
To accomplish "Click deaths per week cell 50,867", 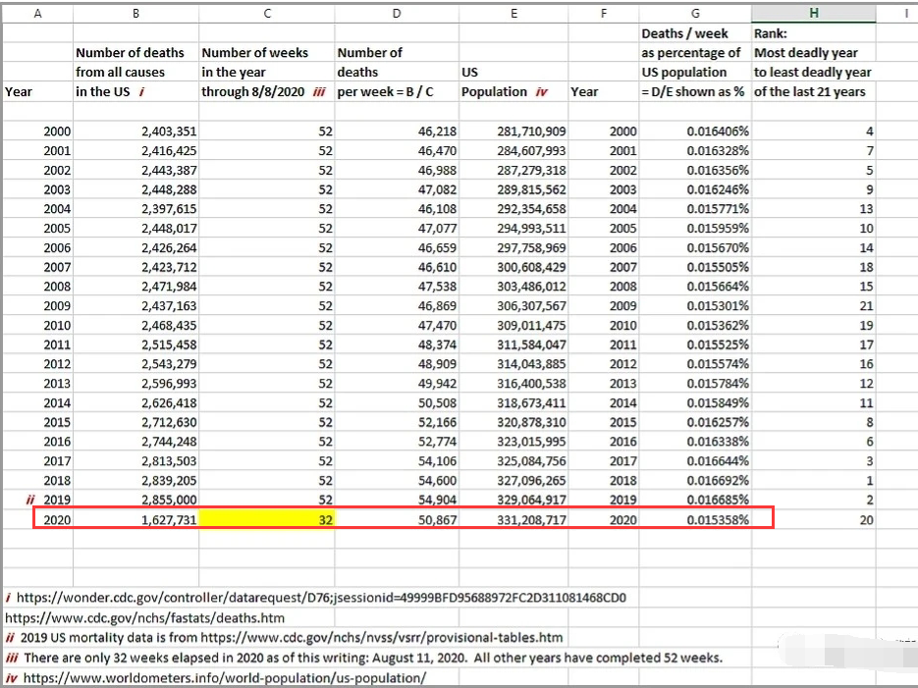I will (x=397, y=519).
